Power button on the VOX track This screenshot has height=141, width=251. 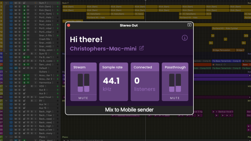(x=11, y=86)
